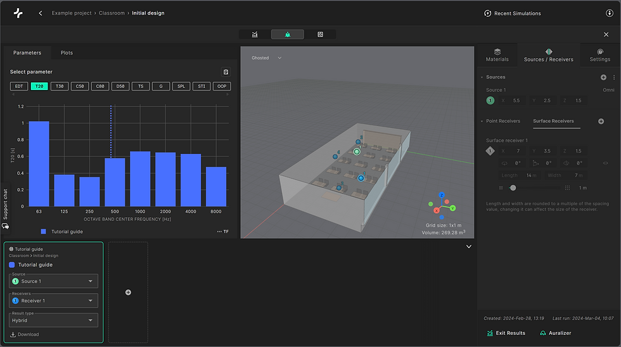Download the Tutorial guide results
The height and width of the screenshot is (347, 621).
[25, 334]
